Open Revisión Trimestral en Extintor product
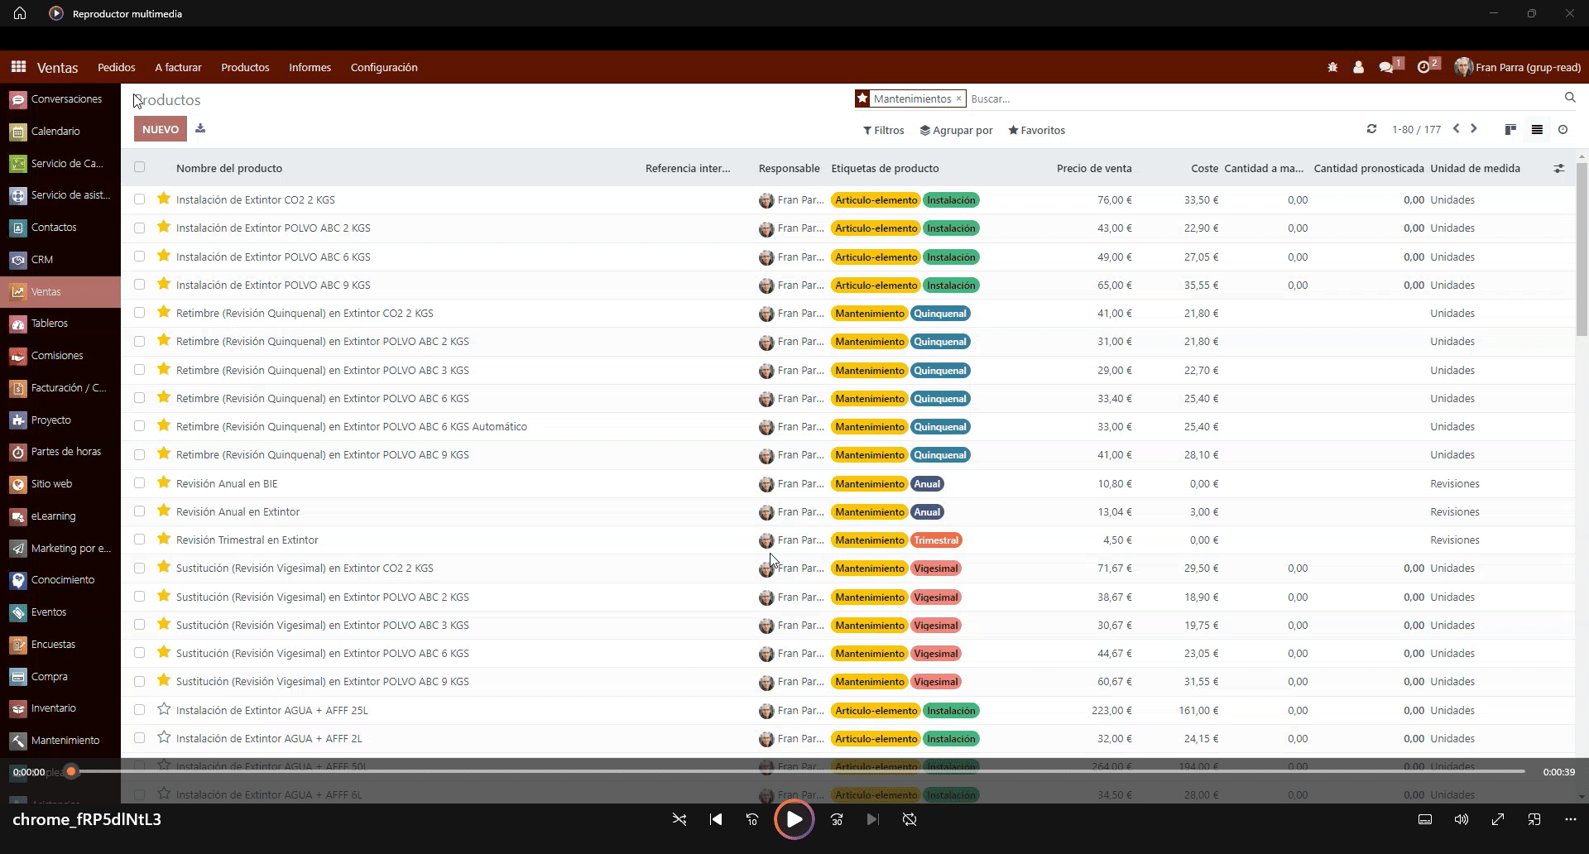 coord(247,540)
